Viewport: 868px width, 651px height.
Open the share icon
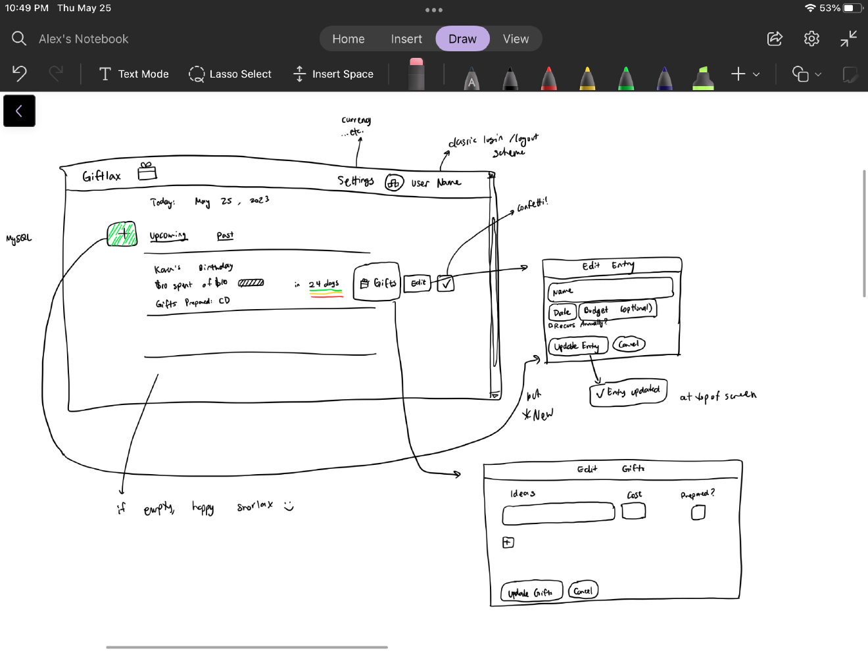pyautogui.click(x=775, y=39)
